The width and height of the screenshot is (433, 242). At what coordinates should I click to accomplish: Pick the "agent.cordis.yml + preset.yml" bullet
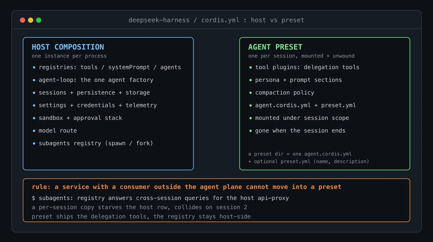pyautogui.click(x=305, y=105)
